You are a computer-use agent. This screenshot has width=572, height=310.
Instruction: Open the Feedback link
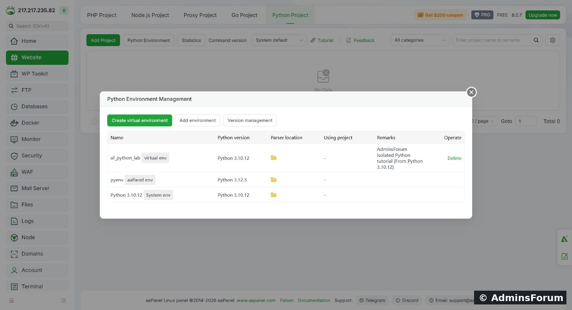(360, 40)
